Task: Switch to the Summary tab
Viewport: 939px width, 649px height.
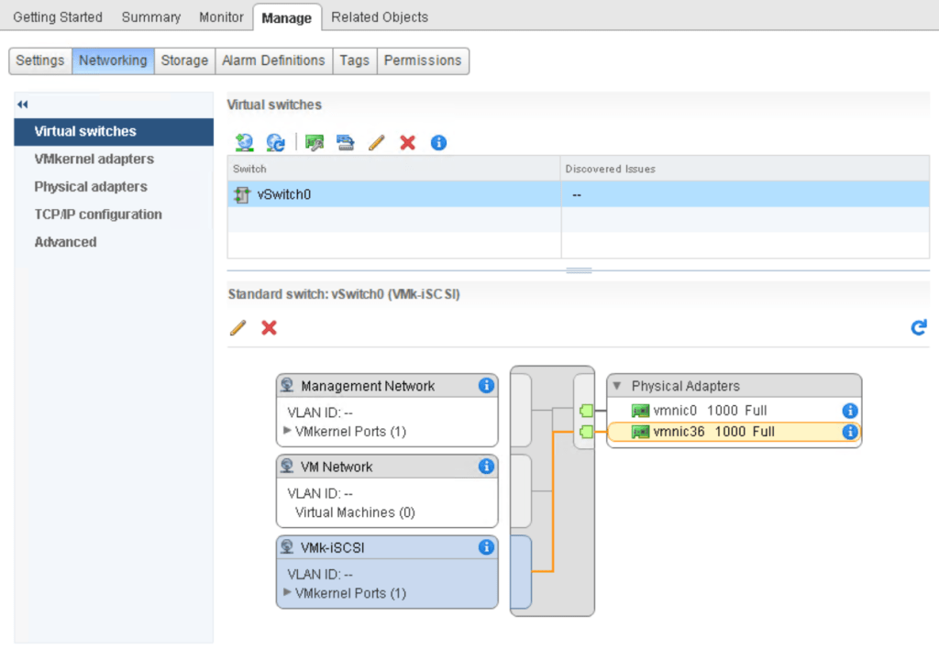Action: pos(151,17)
